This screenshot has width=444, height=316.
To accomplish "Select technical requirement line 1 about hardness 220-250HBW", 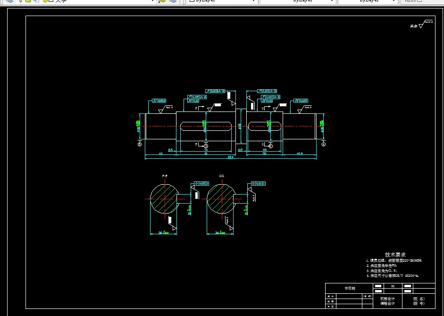I will [x=394, y=260].
